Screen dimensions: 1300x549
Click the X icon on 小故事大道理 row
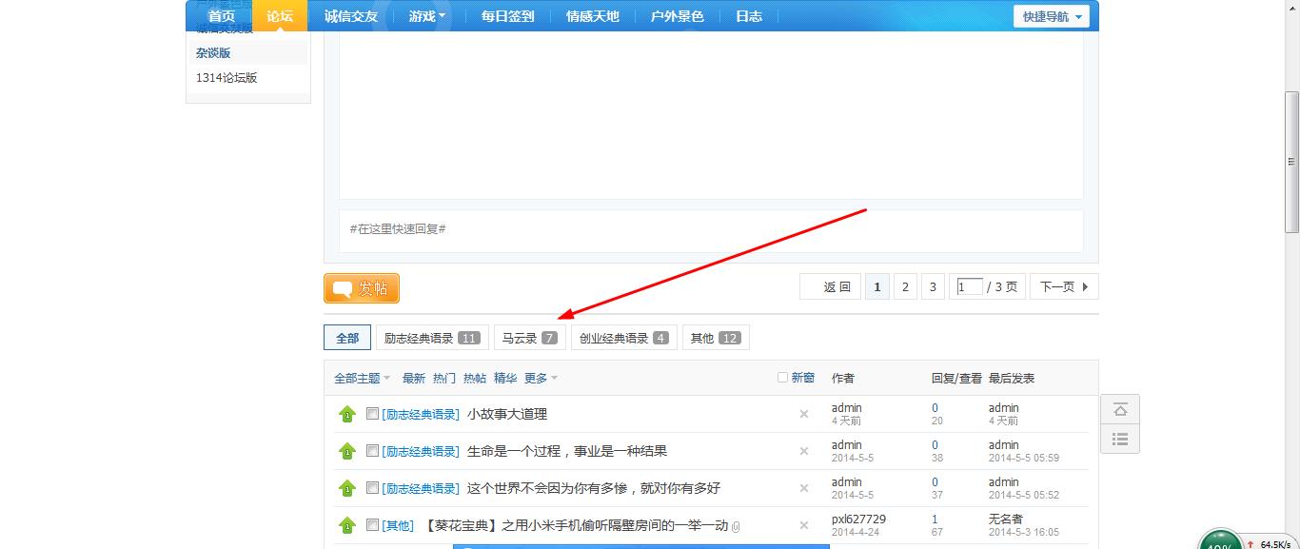coord(804,414)
